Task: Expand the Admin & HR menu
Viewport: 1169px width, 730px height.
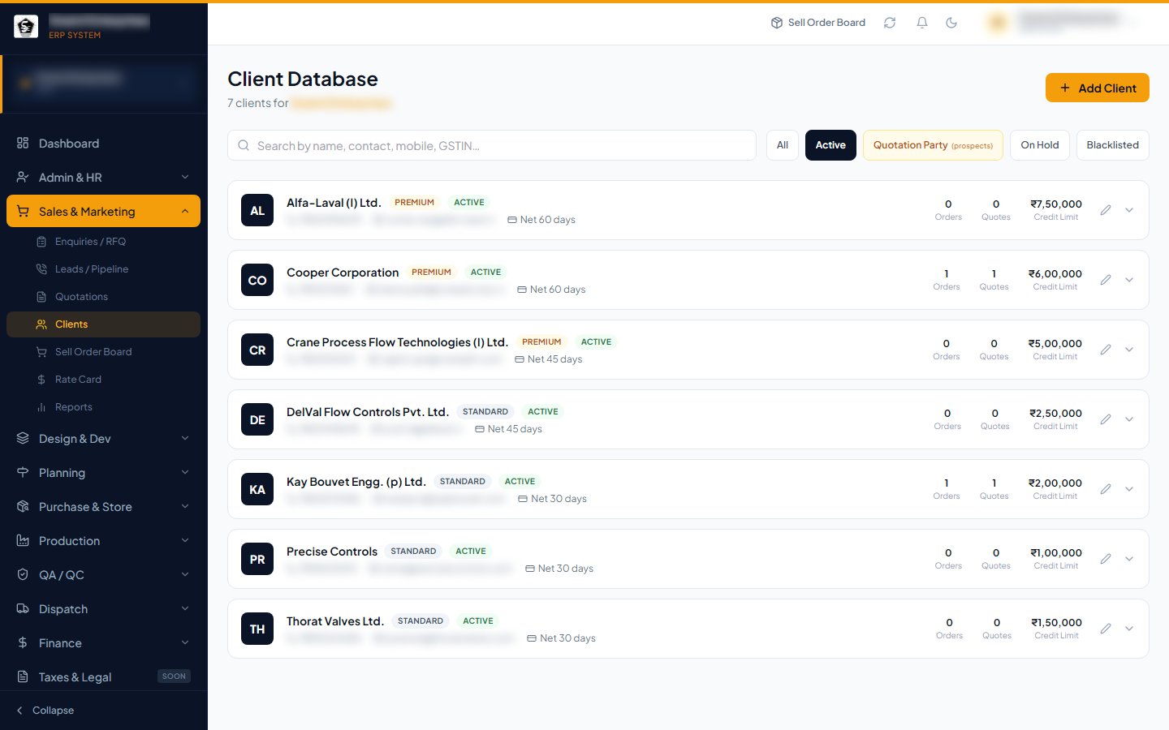Action: [103, 177]
